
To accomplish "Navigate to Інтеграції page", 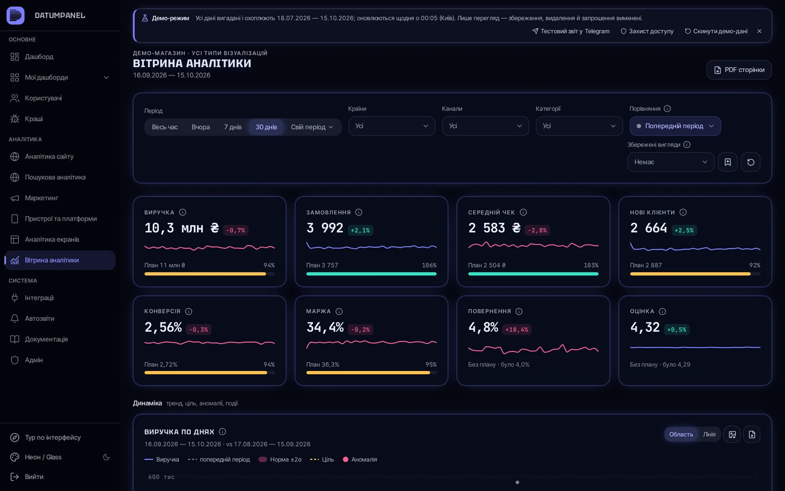I will coord(60,298).
